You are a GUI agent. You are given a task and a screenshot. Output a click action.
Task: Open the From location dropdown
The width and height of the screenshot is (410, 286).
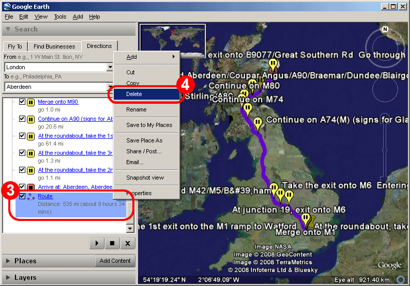click(x=110, y=67)
